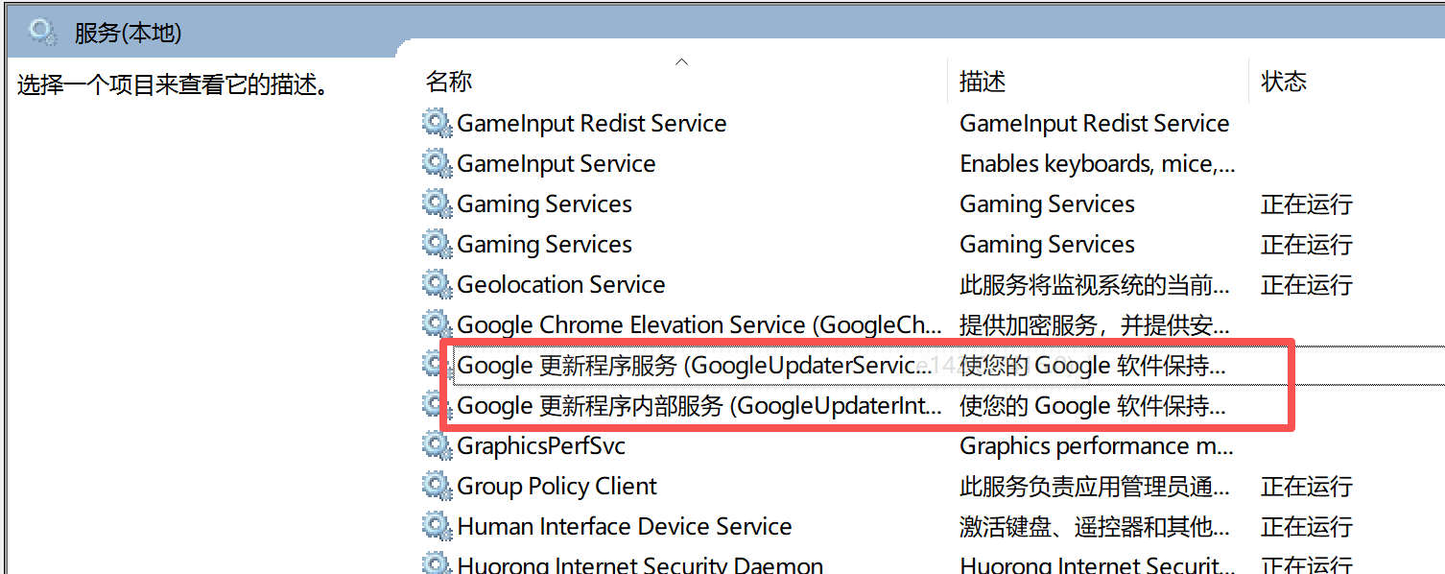1445x574 pixels.
Task: Select Google Chrome Elevation Service (GoogleCh... entry
Action: (x=699, y=324)
